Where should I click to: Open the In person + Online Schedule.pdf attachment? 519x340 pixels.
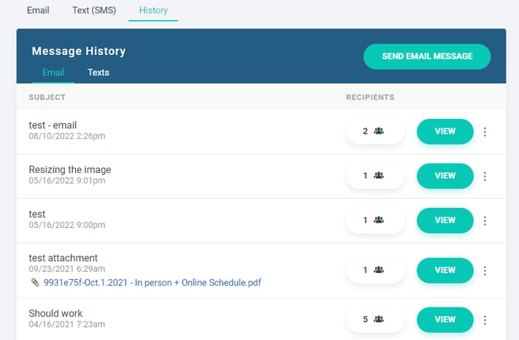(x=152, y=283)
